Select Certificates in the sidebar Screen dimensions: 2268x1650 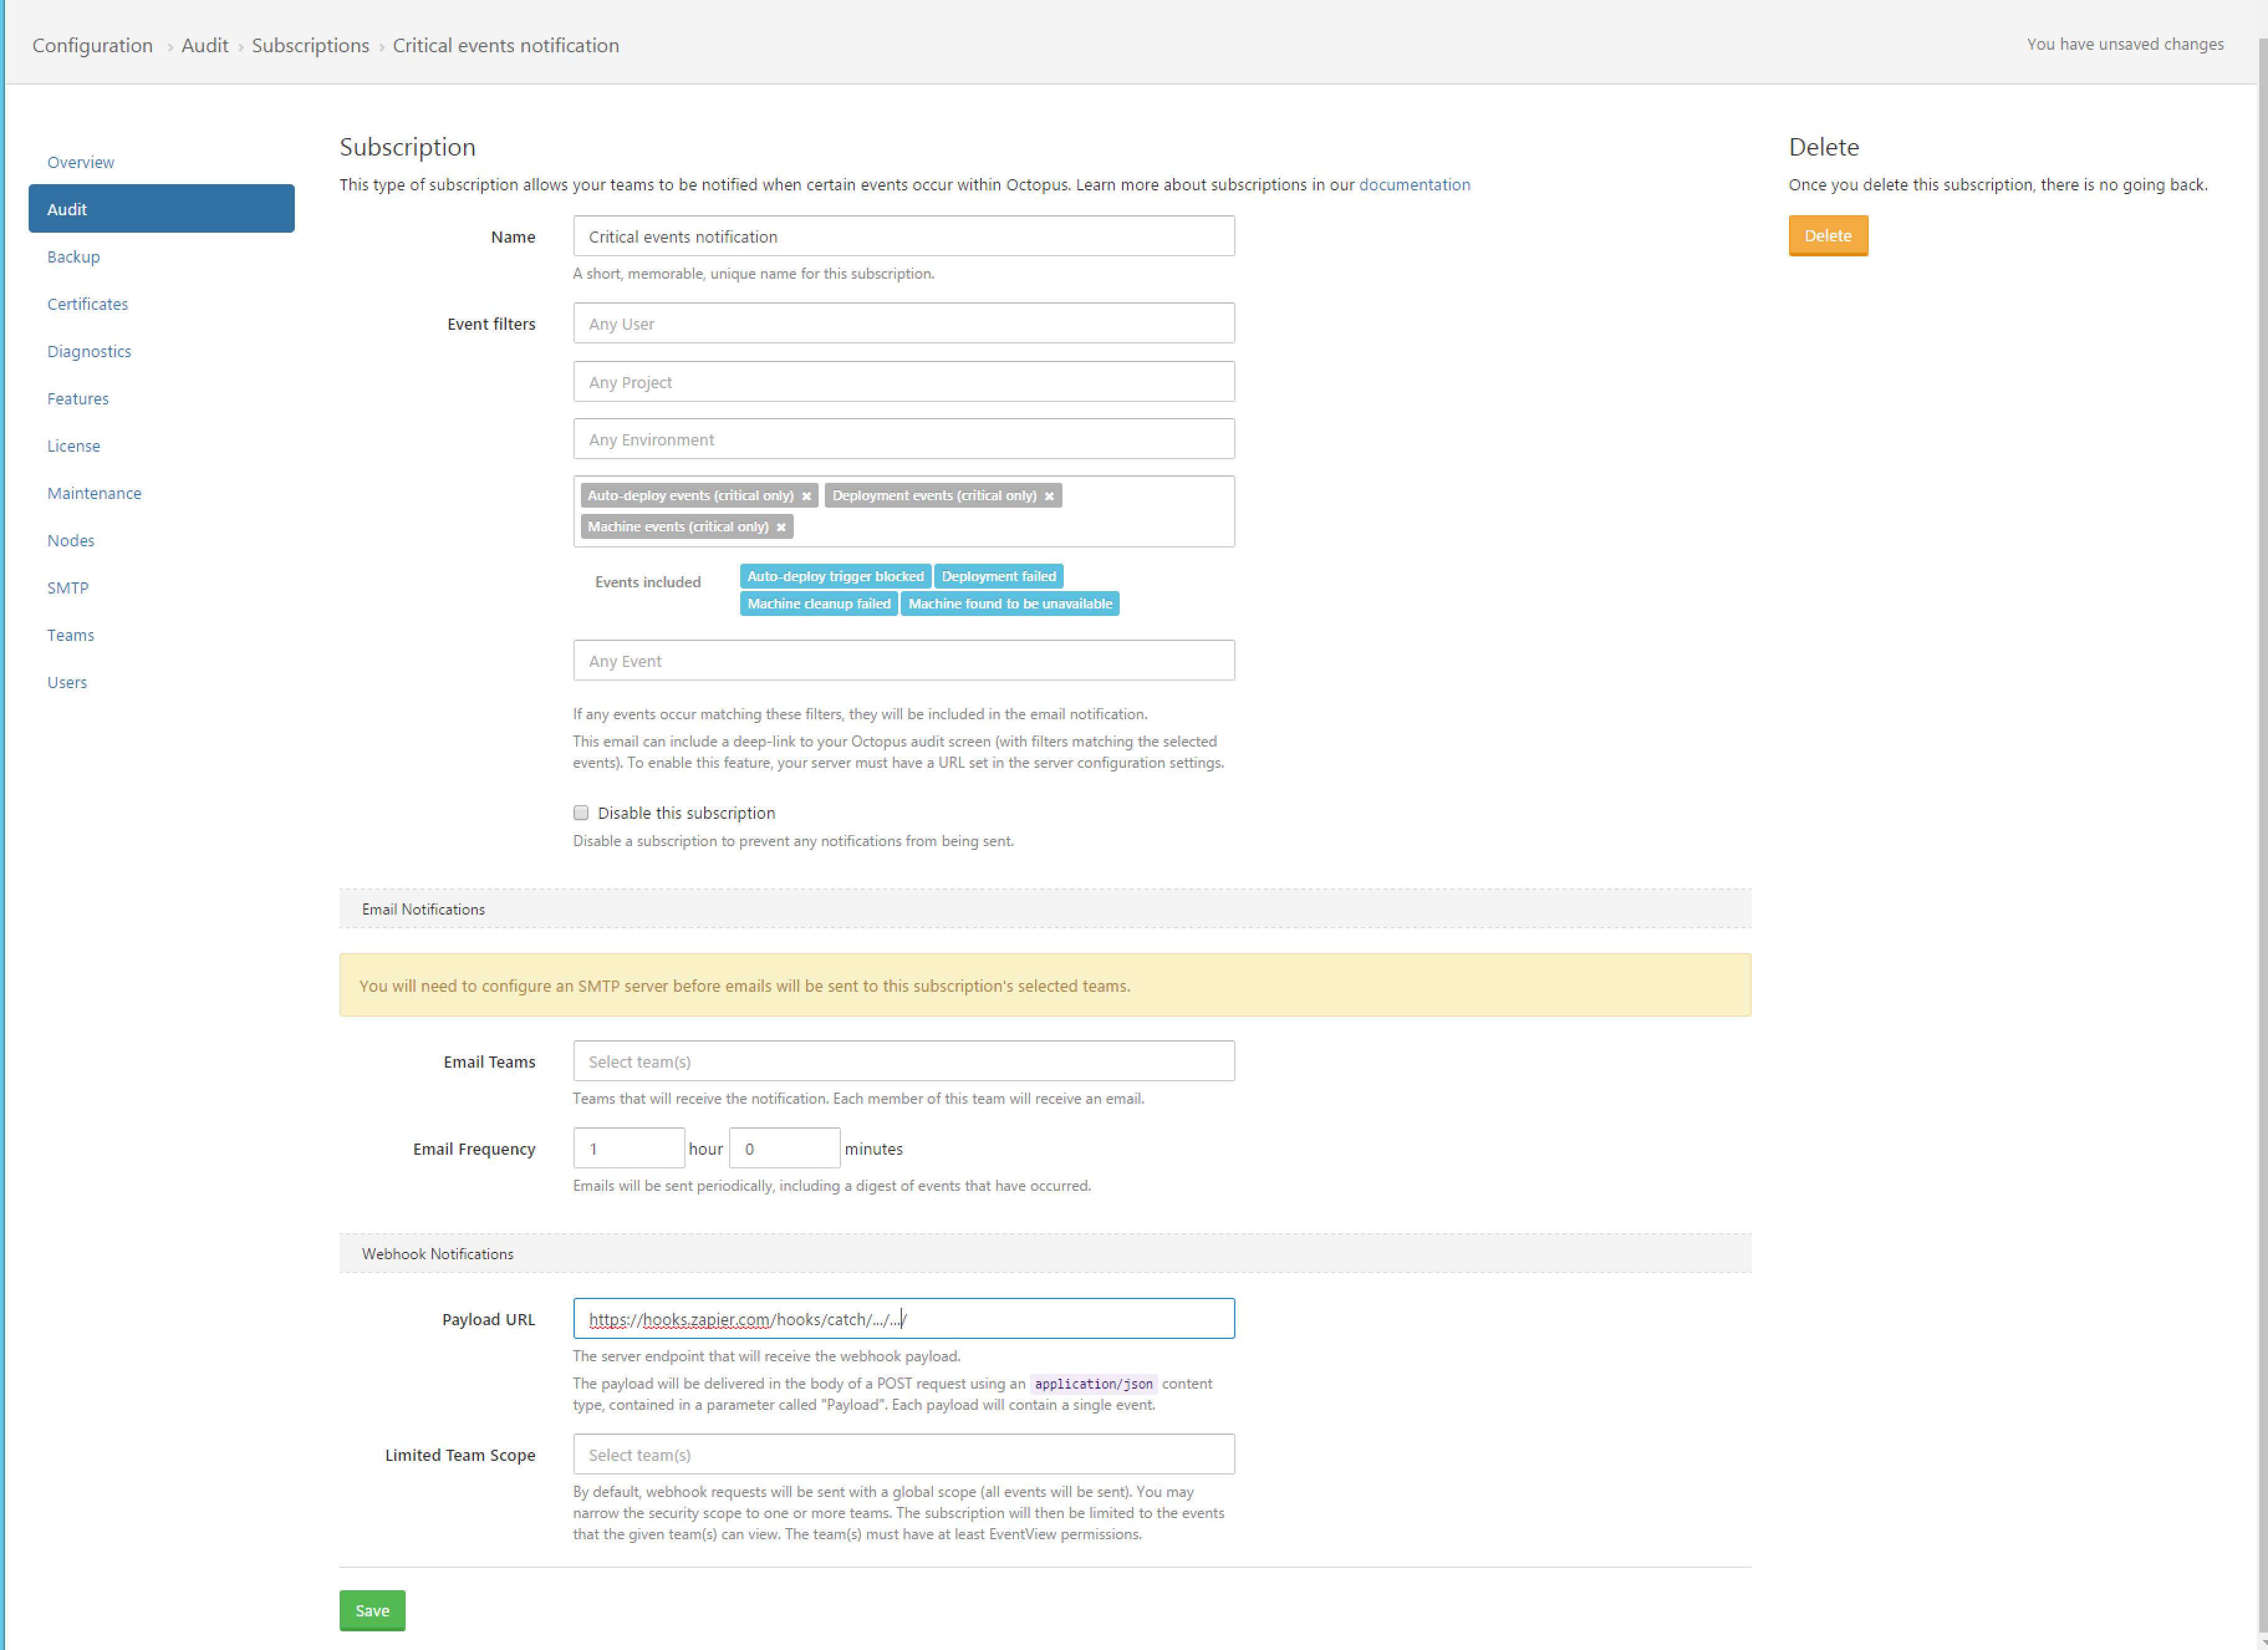click(x=87, y=304)
